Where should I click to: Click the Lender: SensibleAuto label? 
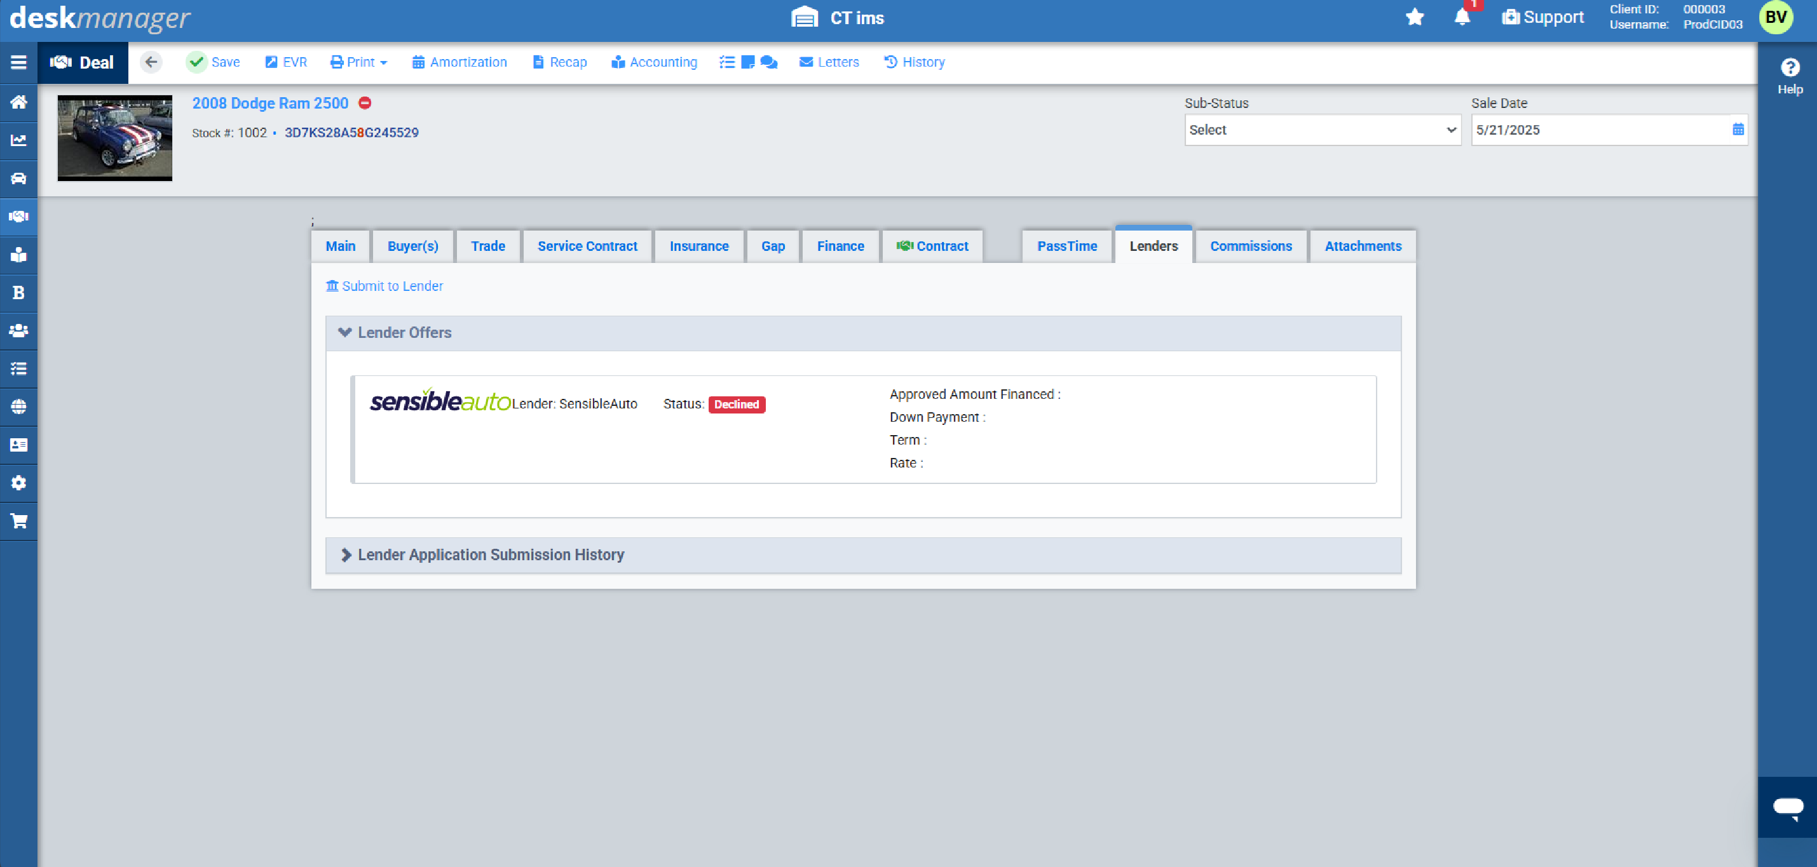574,404
